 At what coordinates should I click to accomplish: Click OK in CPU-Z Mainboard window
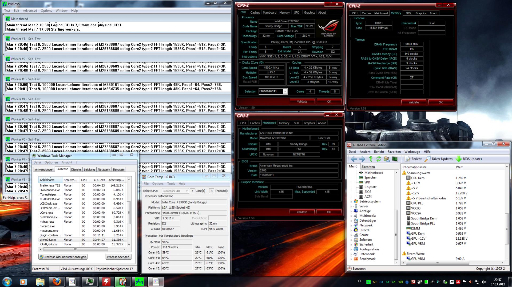click(x=329, y=212)
